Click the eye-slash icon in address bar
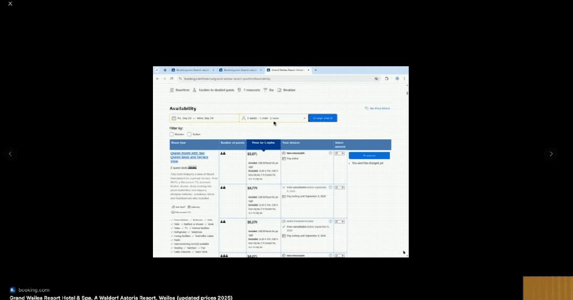This screenshot has width=573, height=300. (376, 79)
